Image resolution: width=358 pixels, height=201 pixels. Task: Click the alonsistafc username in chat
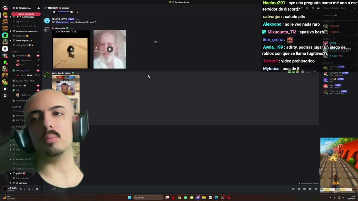[60, 28]
